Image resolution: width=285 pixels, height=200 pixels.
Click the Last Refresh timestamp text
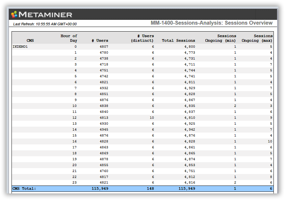click(45, 24)
